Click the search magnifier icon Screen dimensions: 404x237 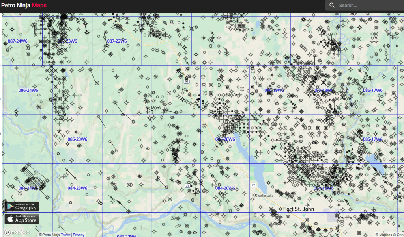(332, 6)
